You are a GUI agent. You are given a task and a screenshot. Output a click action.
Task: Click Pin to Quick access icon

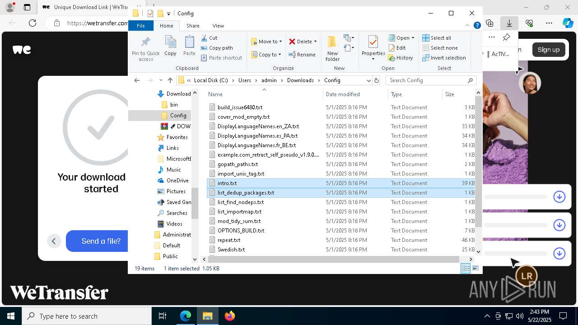(x=145, y=49)
